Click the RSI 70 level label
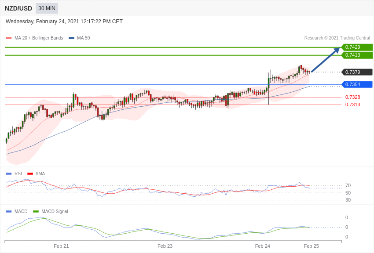 click(x=348, y=185)
